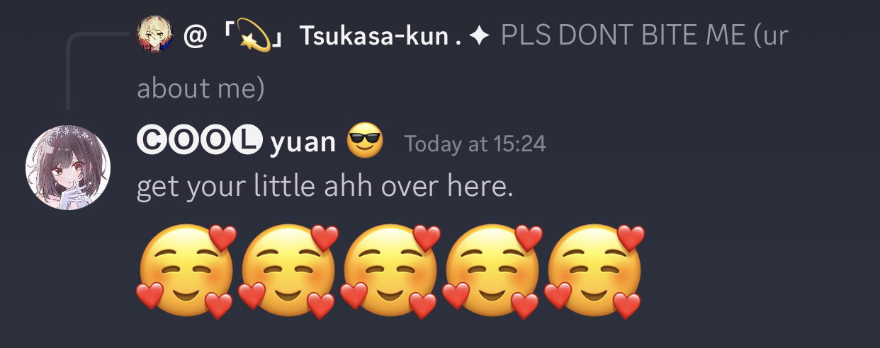Click the dizzy star emoji in reply name
This screenshot has height=348, width=880.
tap(254, 35)
